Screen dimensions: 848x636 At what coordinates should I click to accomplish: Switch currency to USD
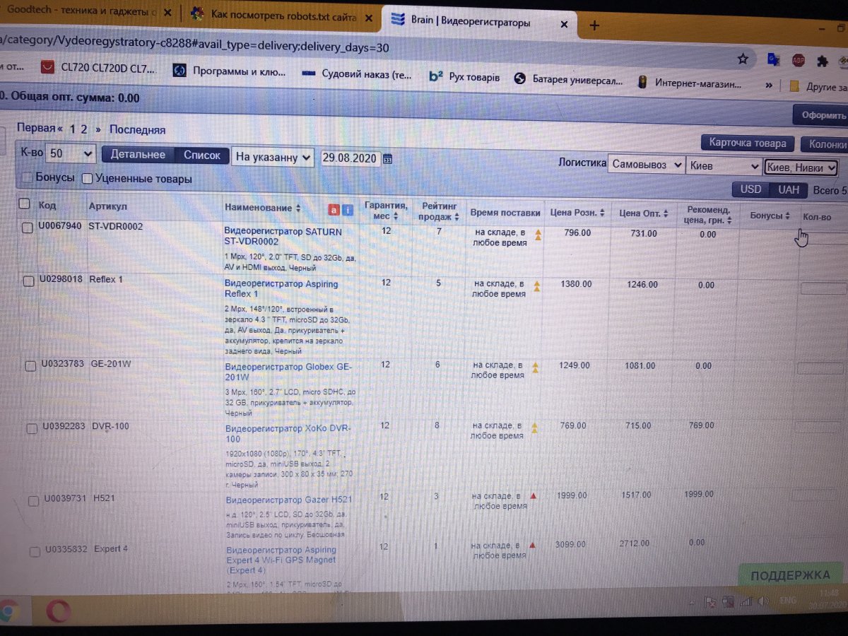click(750, 189)
